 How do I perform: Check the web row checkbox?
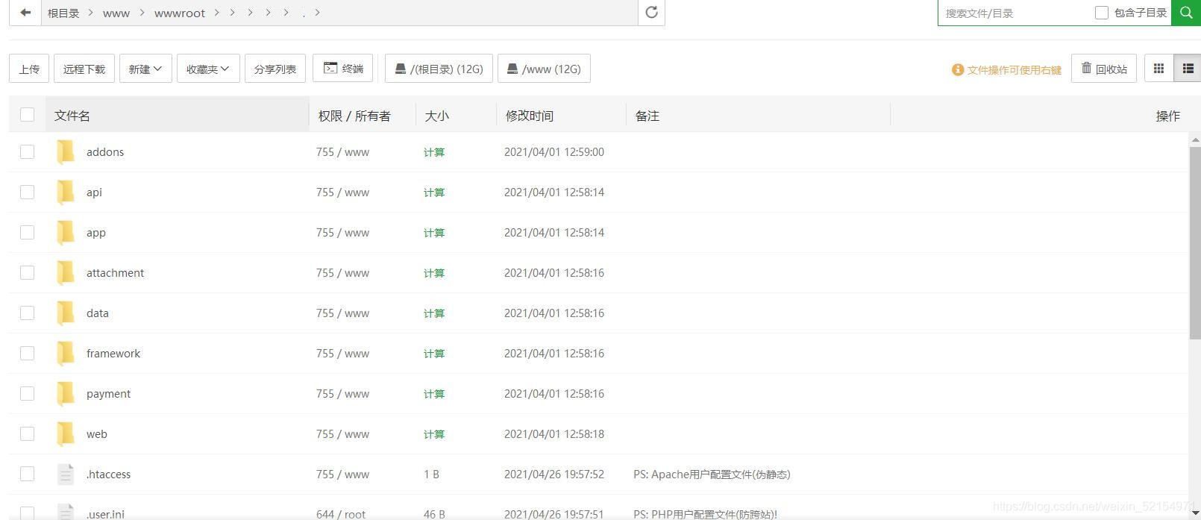coord(28,433)
